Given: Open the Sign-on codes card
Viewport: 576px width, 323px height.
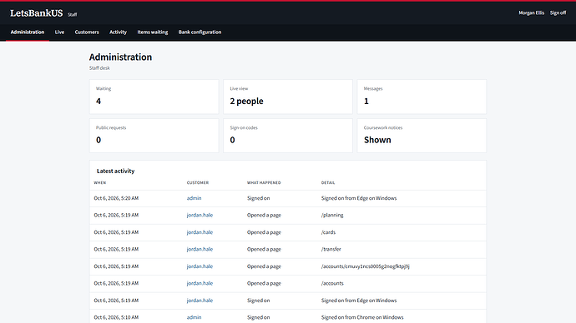Looking at the screenshot, I should pos(288,136).
